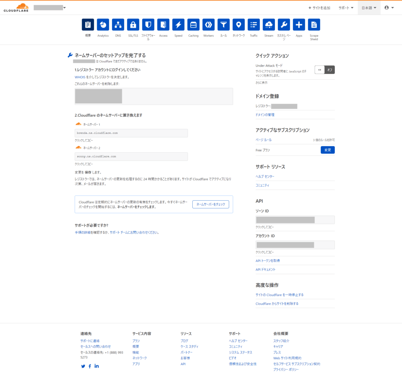Open the Network (ネットワーク) pin icon

pyautogui.click(x=239, y=25)
